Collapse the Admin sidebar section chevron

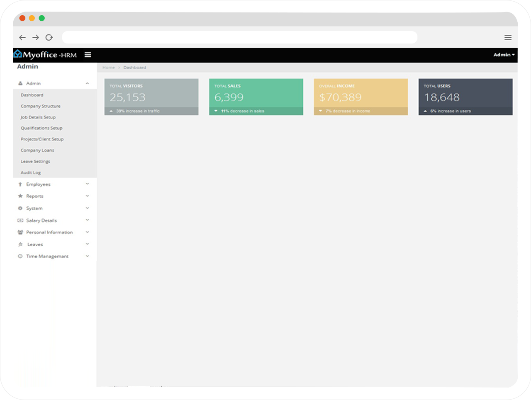tap(87, 83)
